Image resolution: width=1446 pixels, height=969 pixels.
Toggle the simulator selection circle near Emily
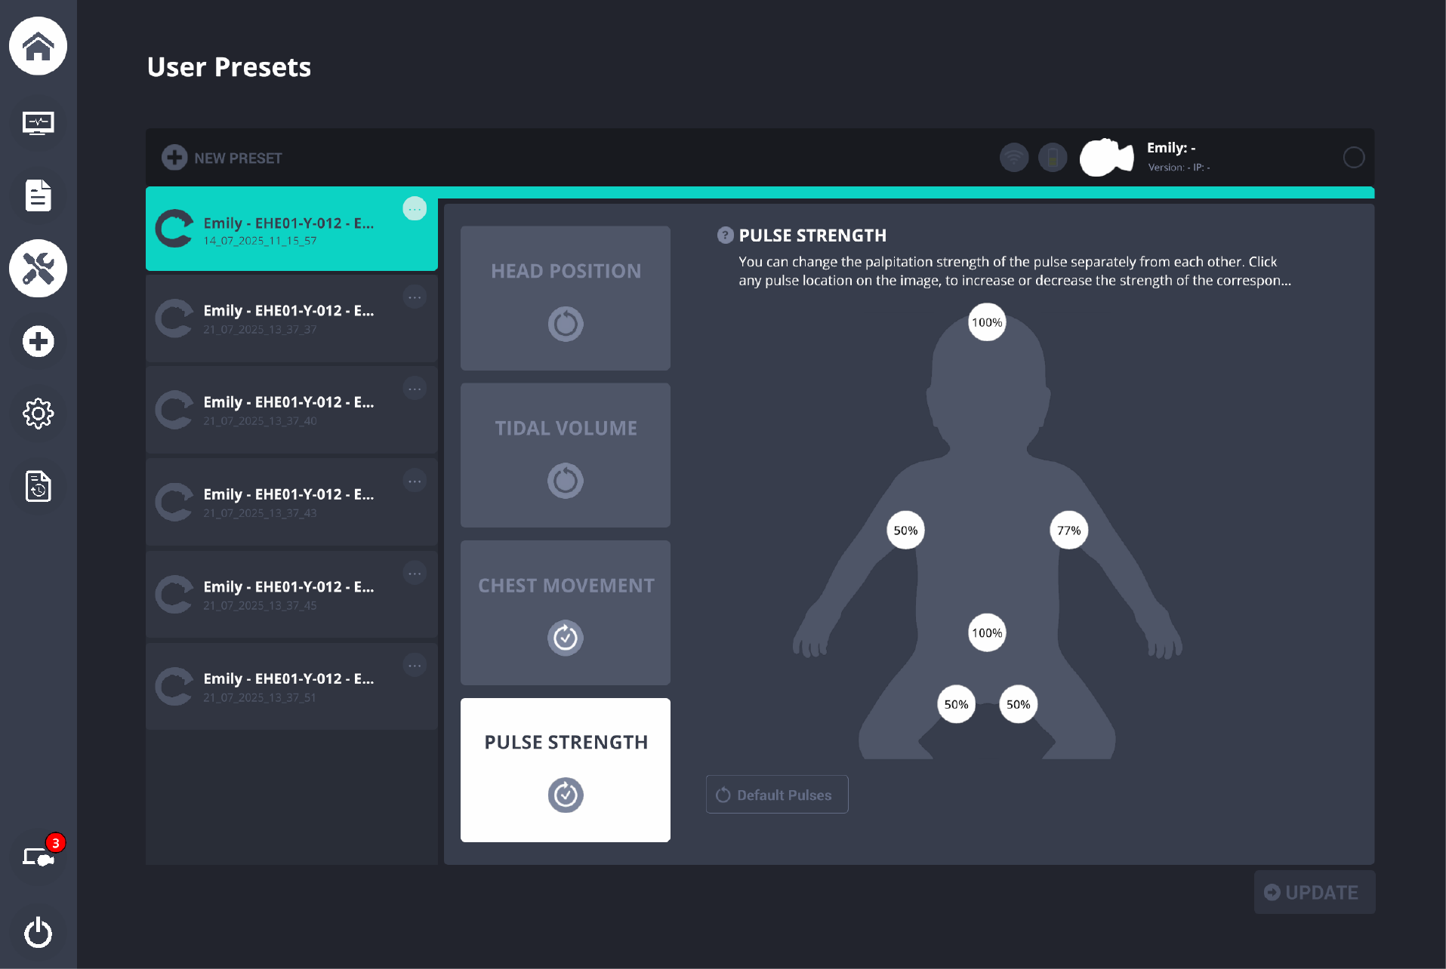1353,158
